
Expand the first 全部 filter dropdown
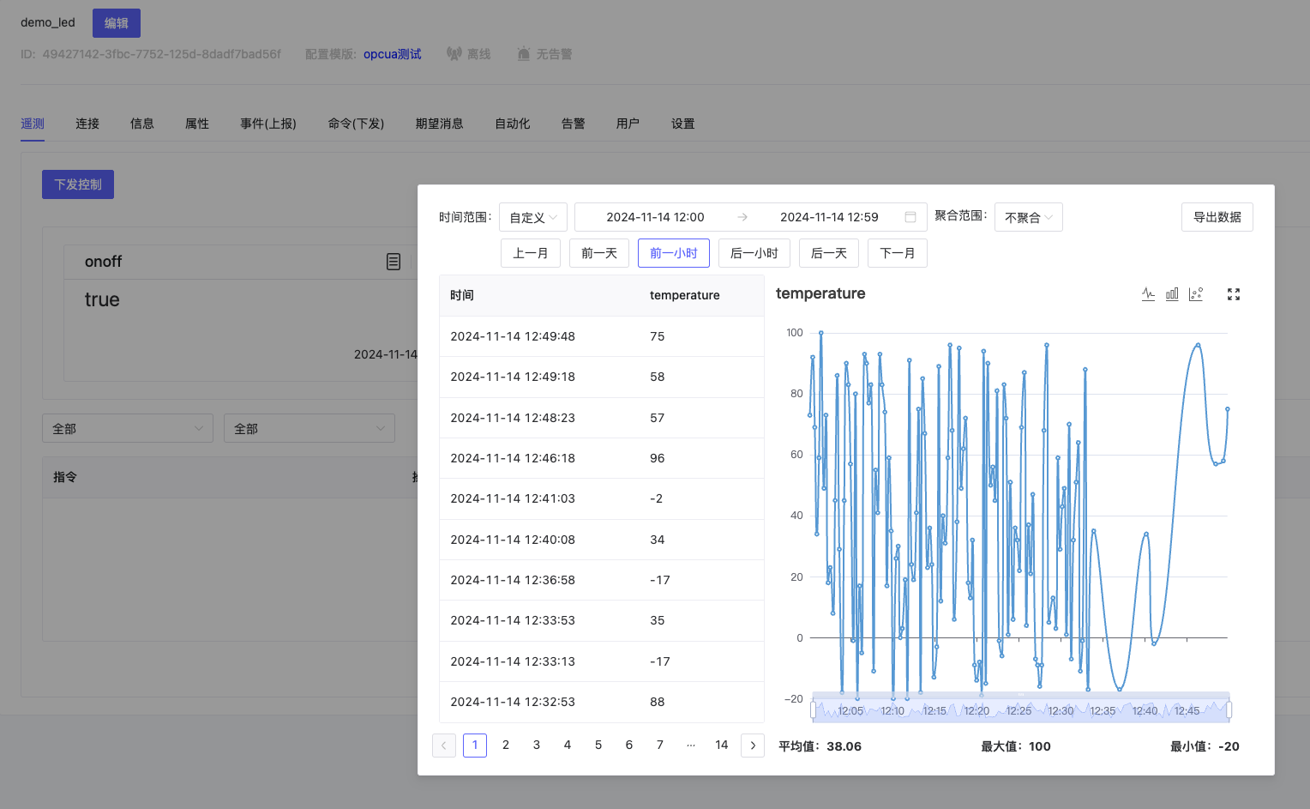(128, 428)
